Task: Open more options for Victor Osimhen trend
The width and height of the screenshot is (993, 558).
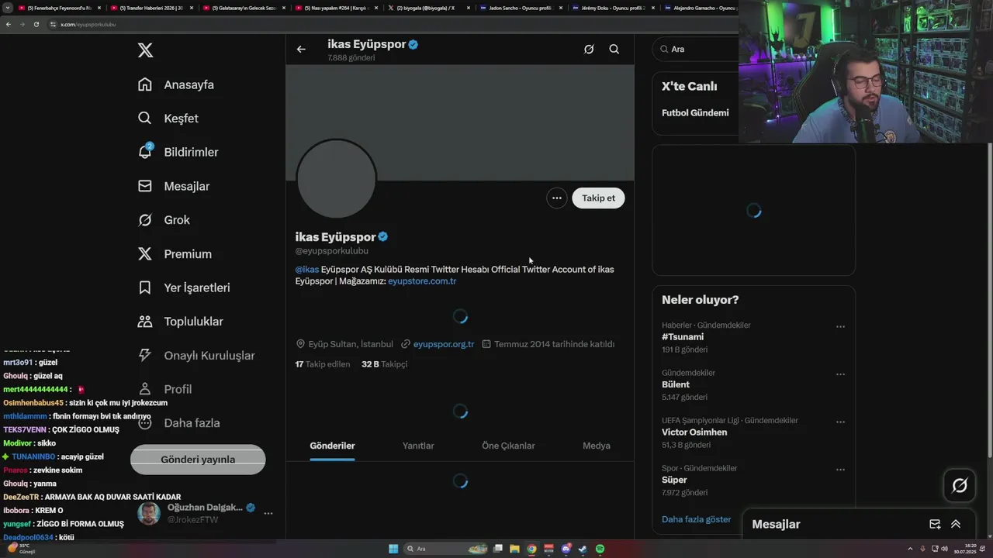Action: (840, 422)
